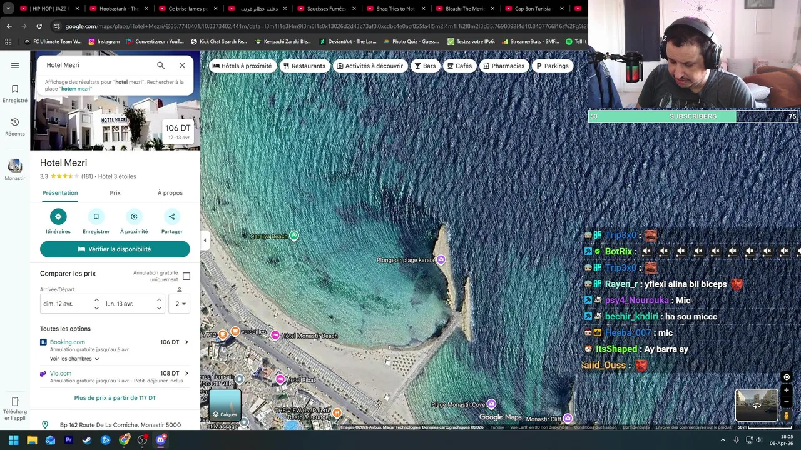Filter by Pharmacies chip

(x=504, y=66)
